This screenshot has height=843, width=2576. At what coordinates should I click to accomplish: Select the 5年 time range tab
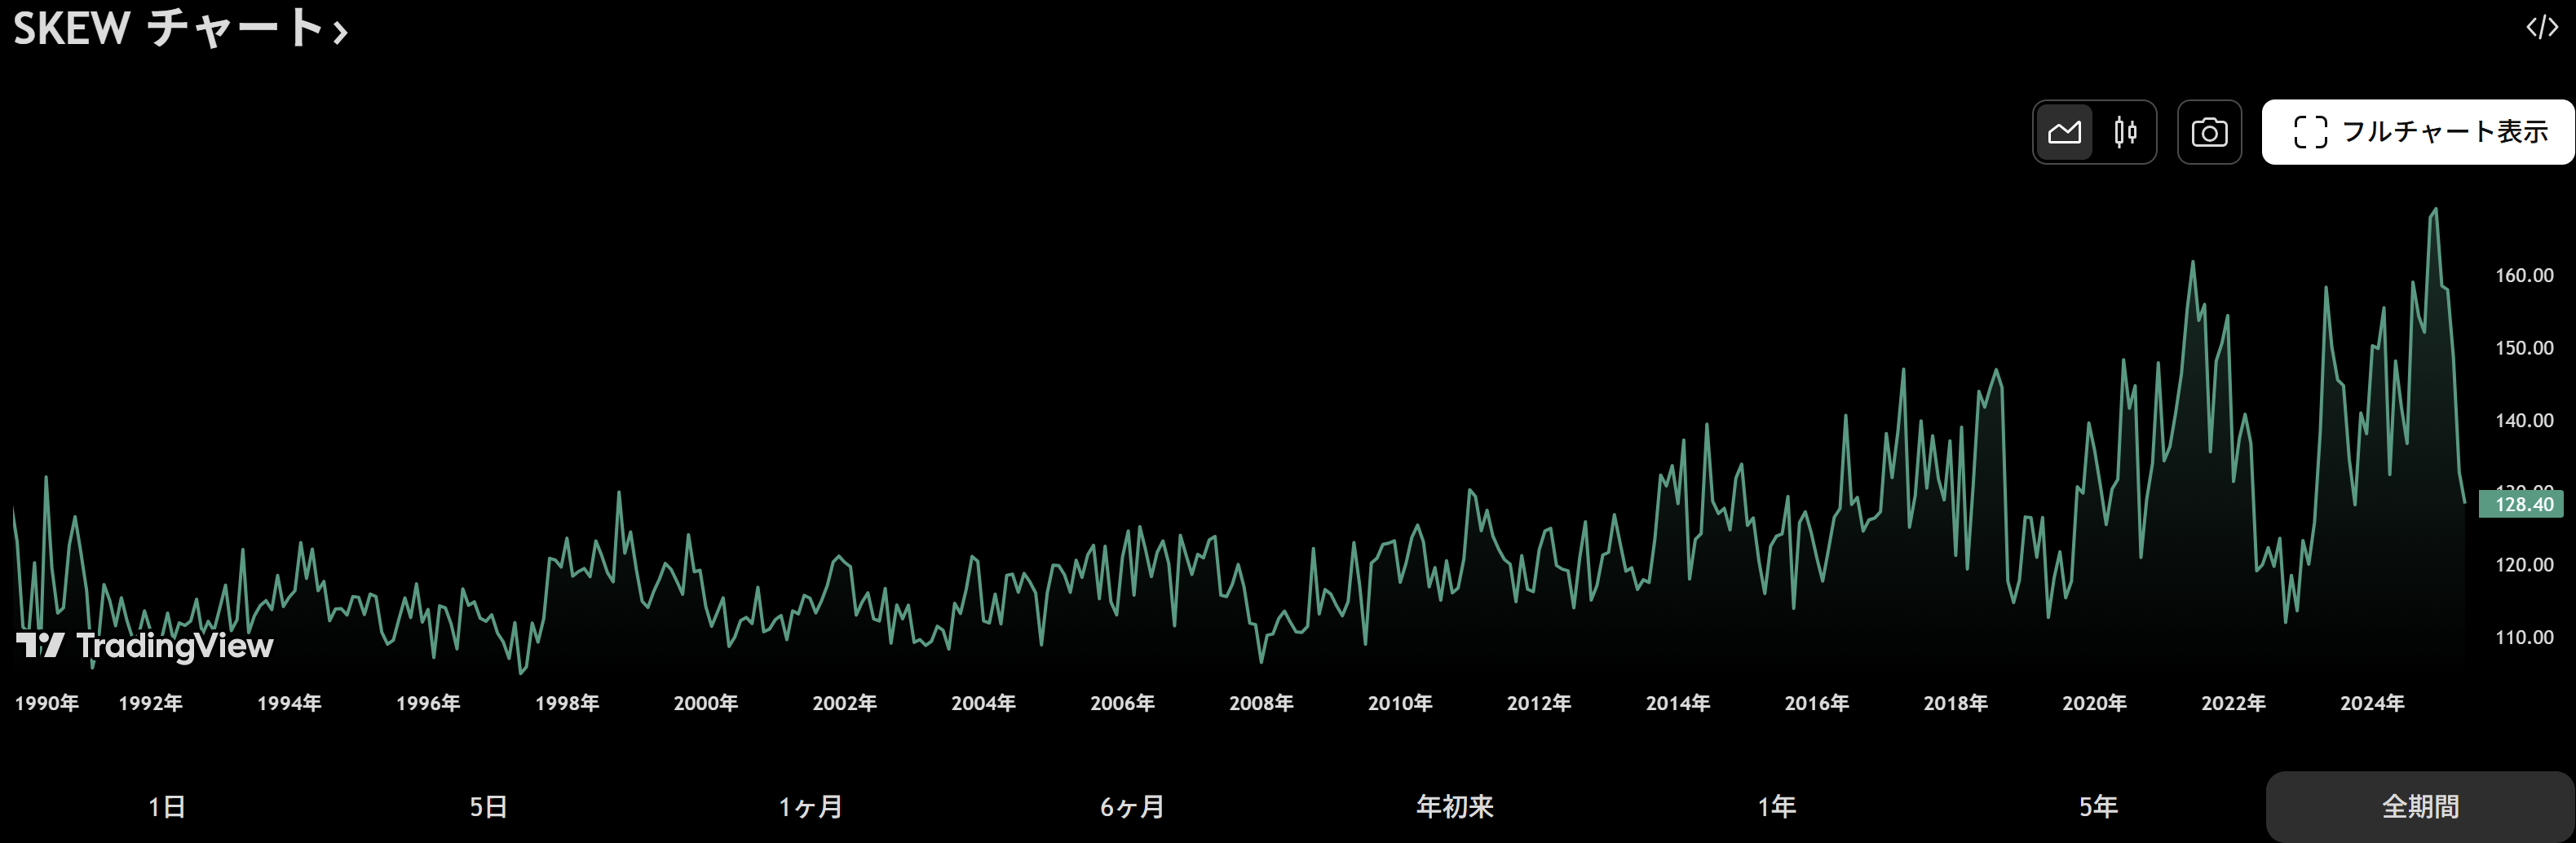pos(2099,806)
